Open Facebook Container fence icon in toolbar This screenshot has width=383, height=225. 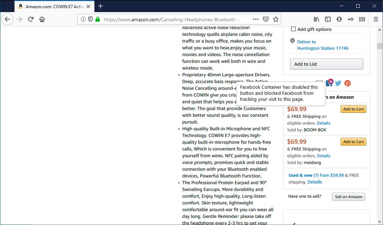click(x=362, y=19)
